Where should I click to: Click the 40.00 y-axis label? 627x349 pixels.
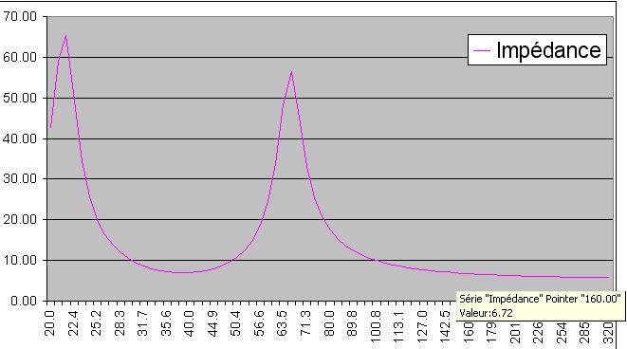pos(20,138)
